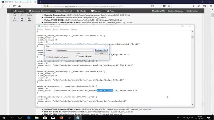Click browser page scrollbar thumb

coord(213,15)
